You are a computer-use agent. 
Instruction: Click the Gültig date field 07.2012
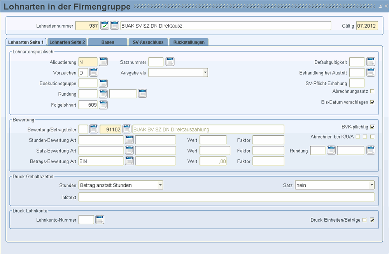[x=367, y=26]
